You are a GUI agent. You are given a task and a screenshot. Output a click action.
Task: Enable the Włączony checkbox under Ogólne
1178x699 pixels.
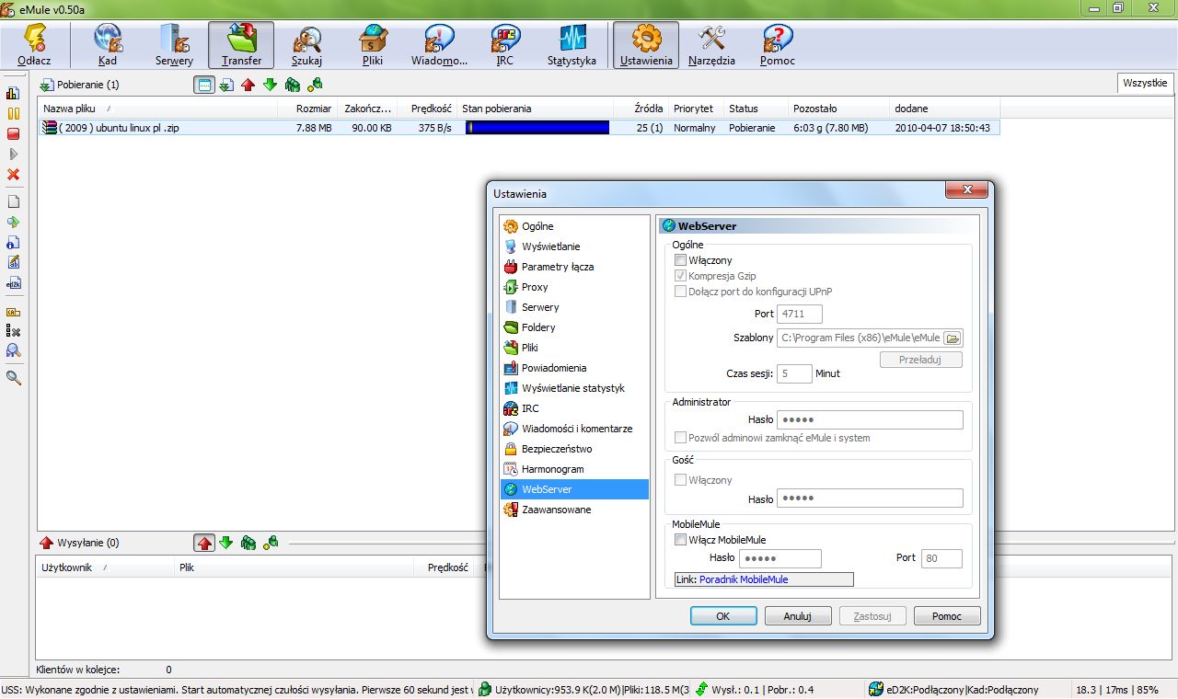[680, 260]
